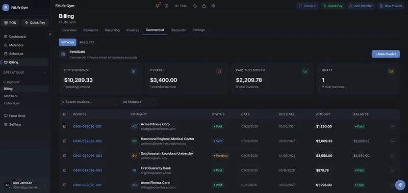Select the Invoices sub-tab pill
Viewport: 408px width, 193px height.
pyautogui.click(x=68, y=42)
